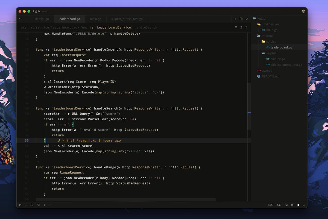Open skiplist_stress_test.go tab
328x219 pixels.
point(127,19)
